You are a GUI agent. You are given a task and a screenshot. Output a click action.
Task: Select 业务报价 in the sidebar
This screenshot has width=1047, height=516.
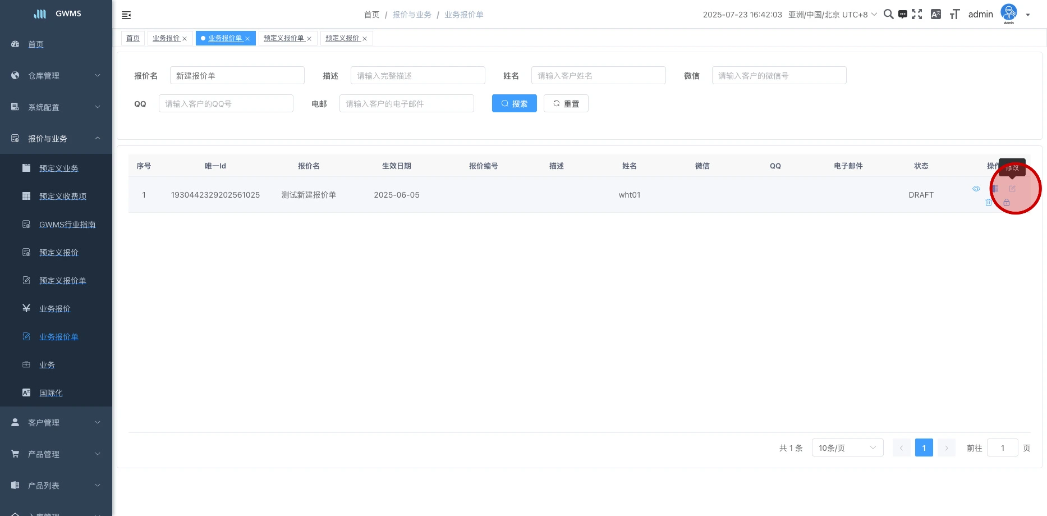pos(55,309)
